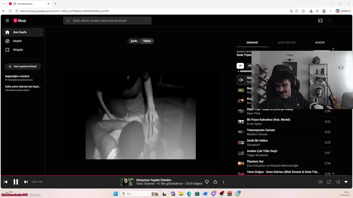The image size is (353, 198).
Task: Focus the song search field
Action: (107, 21)
